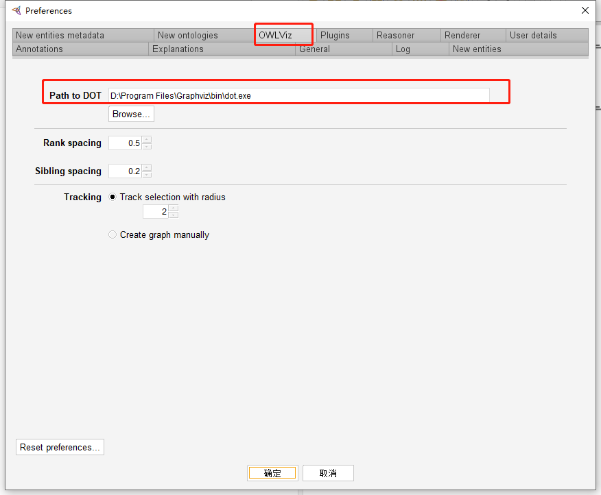Click the Sibling spacing value field
Viewport: 601px width, 495px height.
click(x=125, y=171)
